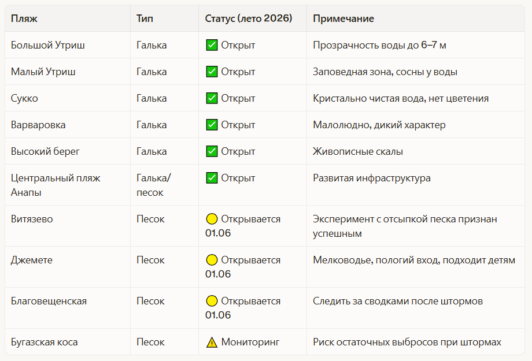Click yellow circle icon in Витязево row
The height and width of the screenshot is (361, 532).
pyautogui.click(x=212, y=219)
